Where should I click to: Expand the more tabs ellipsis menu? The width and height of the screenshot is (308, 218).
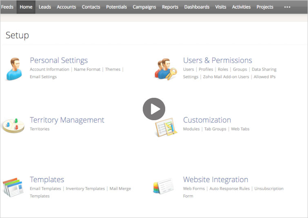[x=287, y=7]
